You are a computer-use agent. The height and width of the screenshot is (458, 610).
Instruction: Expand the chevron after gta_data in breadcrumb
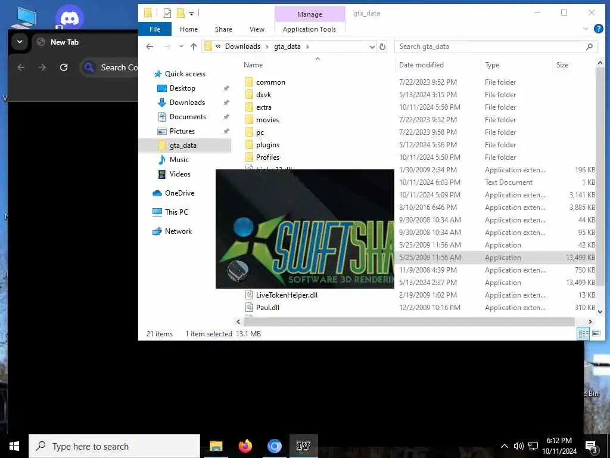308,47
